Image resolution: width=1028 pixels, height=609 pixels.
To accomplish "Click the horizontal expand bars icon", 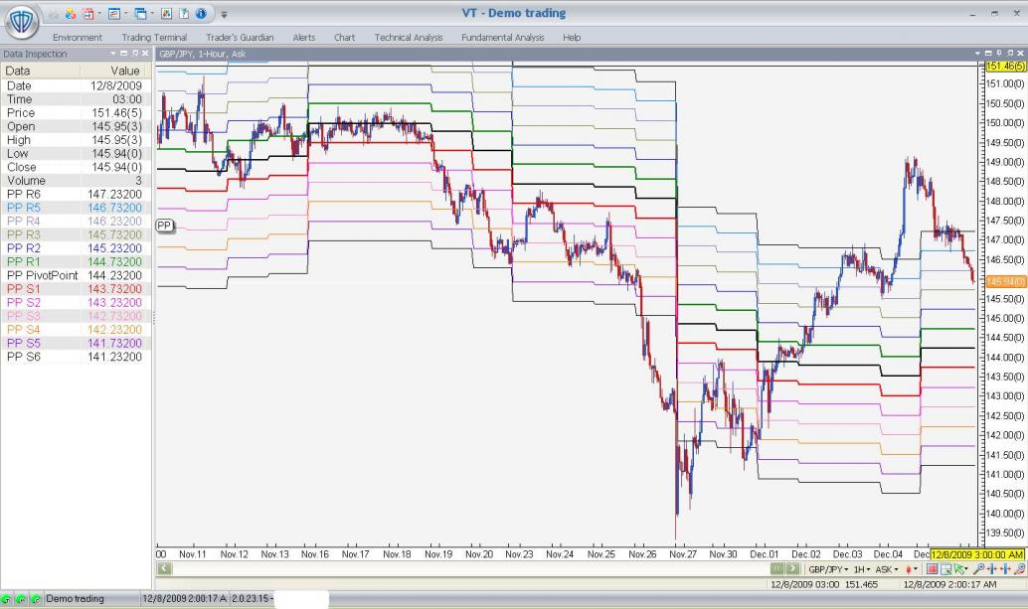I will click(1006, 569).
